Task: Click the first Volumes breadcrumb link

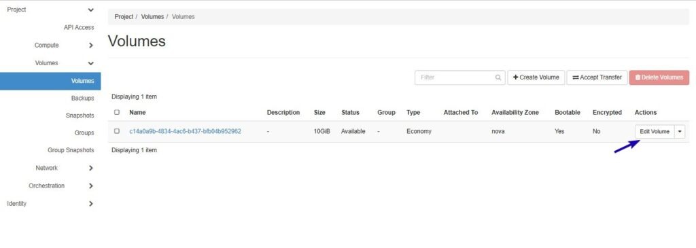Action: point(153,17)
